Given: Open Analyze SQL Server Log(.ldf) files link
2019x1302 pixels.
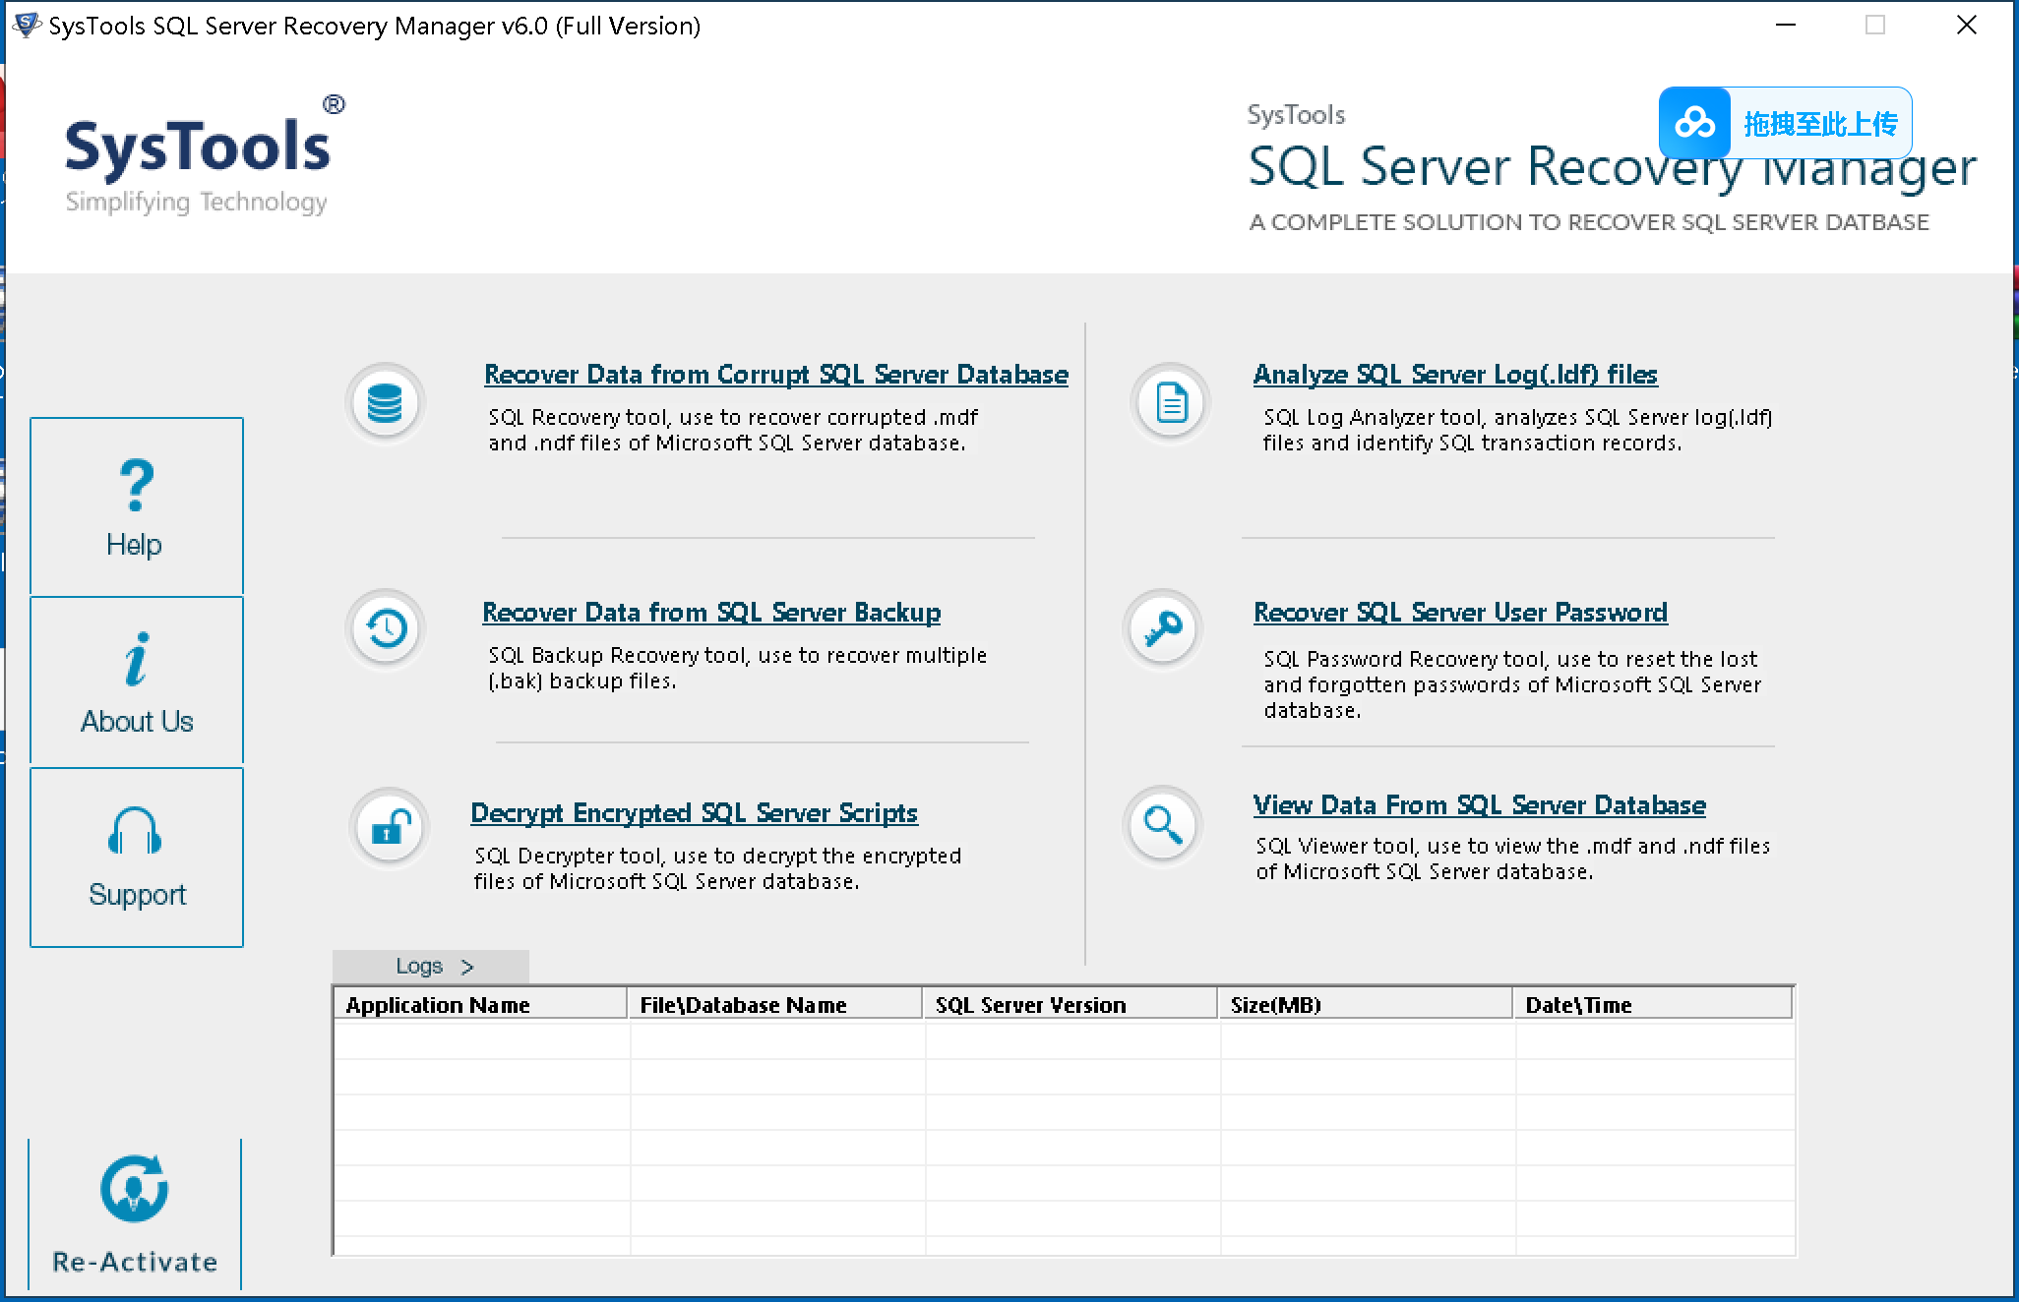Looking at the screenshot, I should coord(1455,375).
